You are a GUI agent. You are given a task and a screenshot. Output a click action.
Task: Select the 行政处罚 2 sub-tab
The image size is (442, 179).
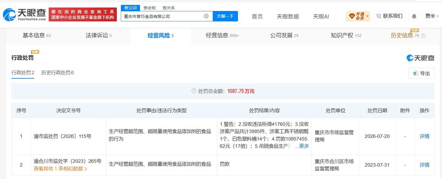coord(23,73)
